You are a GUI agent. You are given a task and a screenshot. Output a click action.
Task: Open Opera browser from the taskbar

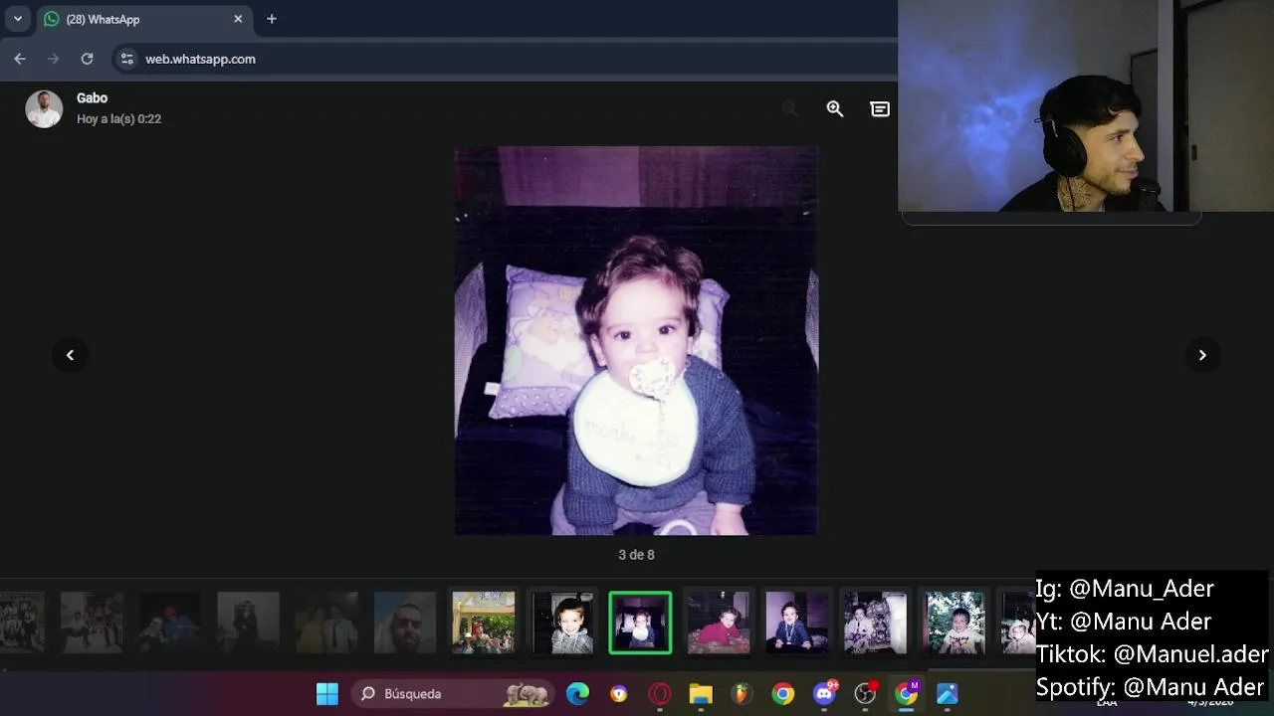[660, 694]
